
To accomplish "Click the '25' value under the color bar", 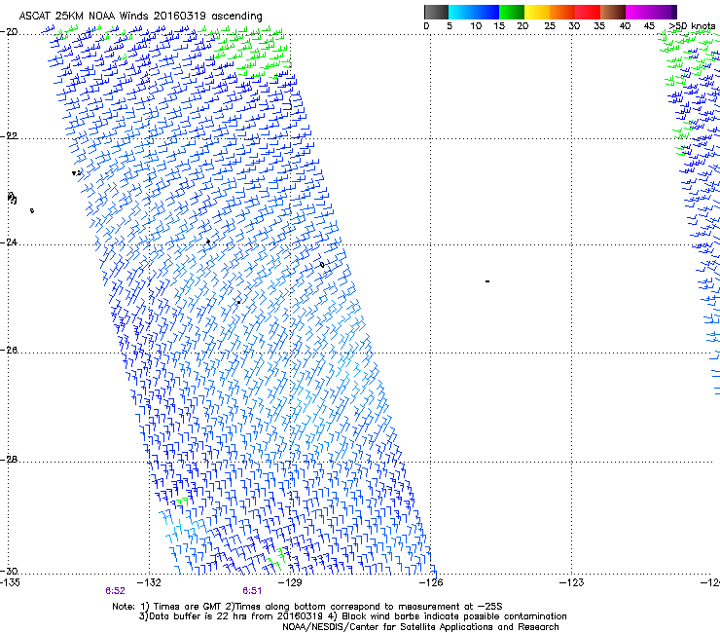I will pos(550,26).
